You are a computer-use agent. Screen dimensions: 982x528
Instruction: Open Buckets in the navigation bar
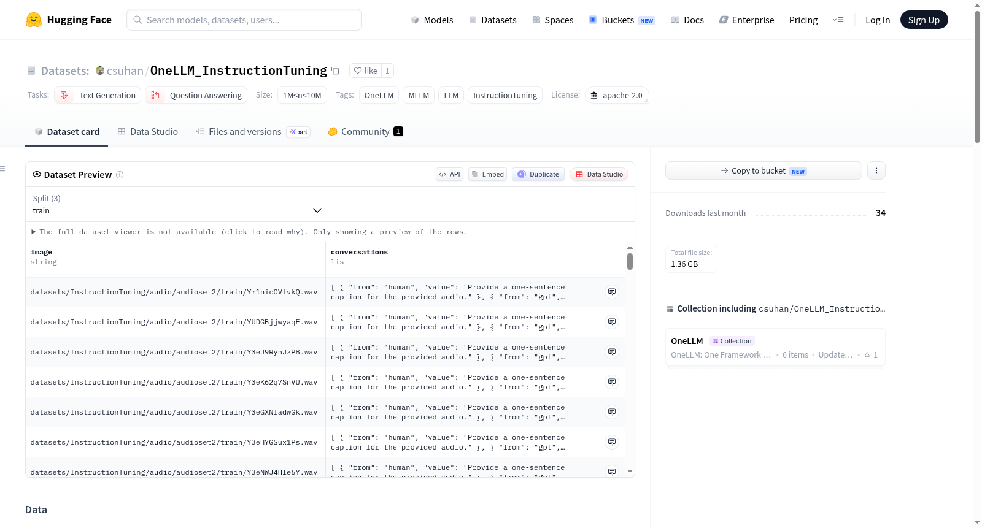pos(622,20)
